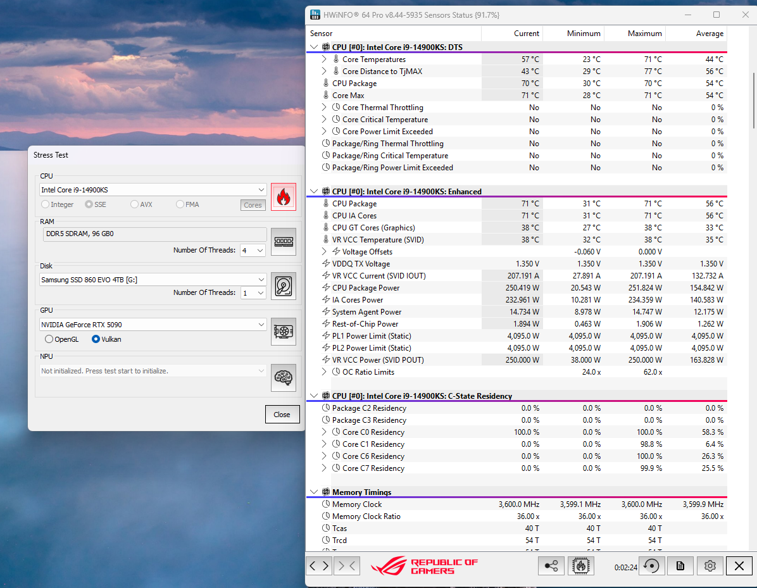Close sensors with the bottom X button

point(739,566)
